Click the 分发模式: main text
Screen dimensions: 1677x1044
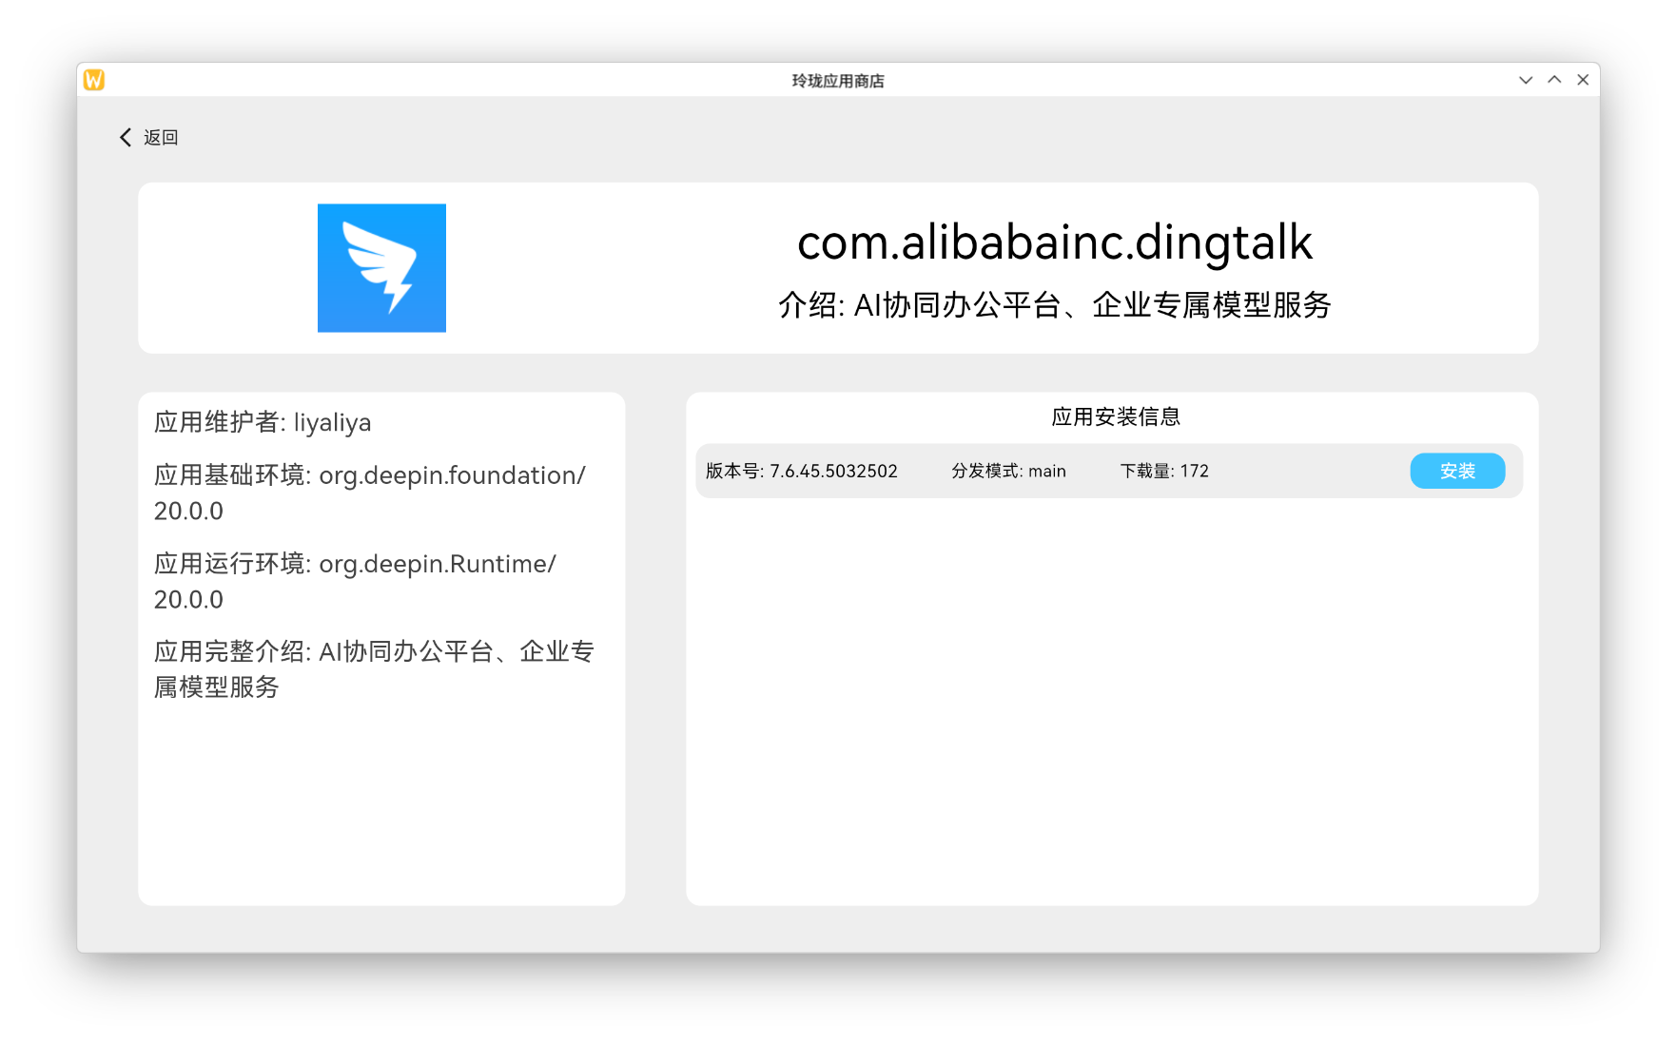click(x=1009, y=471)
